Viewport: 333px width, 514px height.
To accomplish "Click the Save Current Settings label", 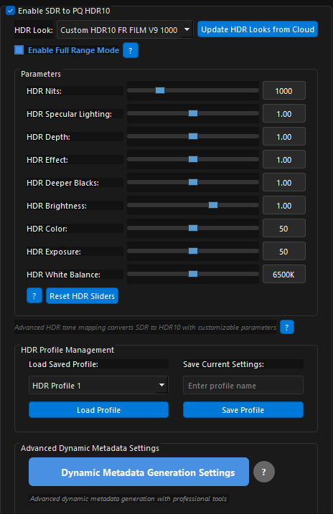I will coord(223,364).
